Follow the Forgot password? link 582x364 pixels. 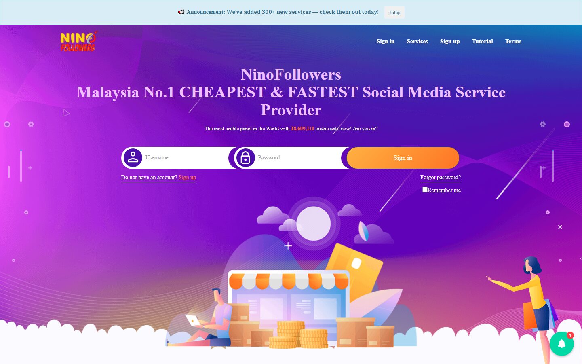pos(441,177)
